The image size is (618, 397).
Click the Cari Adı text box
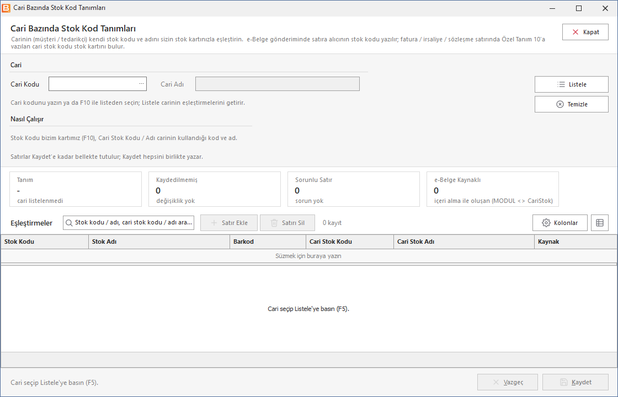pos(278,84)
